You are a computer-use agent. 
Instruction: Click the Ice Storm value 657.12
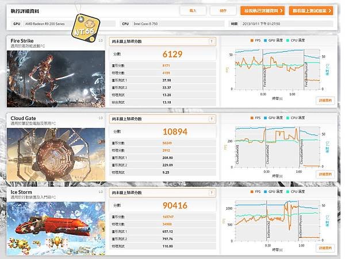coord(167,231)
